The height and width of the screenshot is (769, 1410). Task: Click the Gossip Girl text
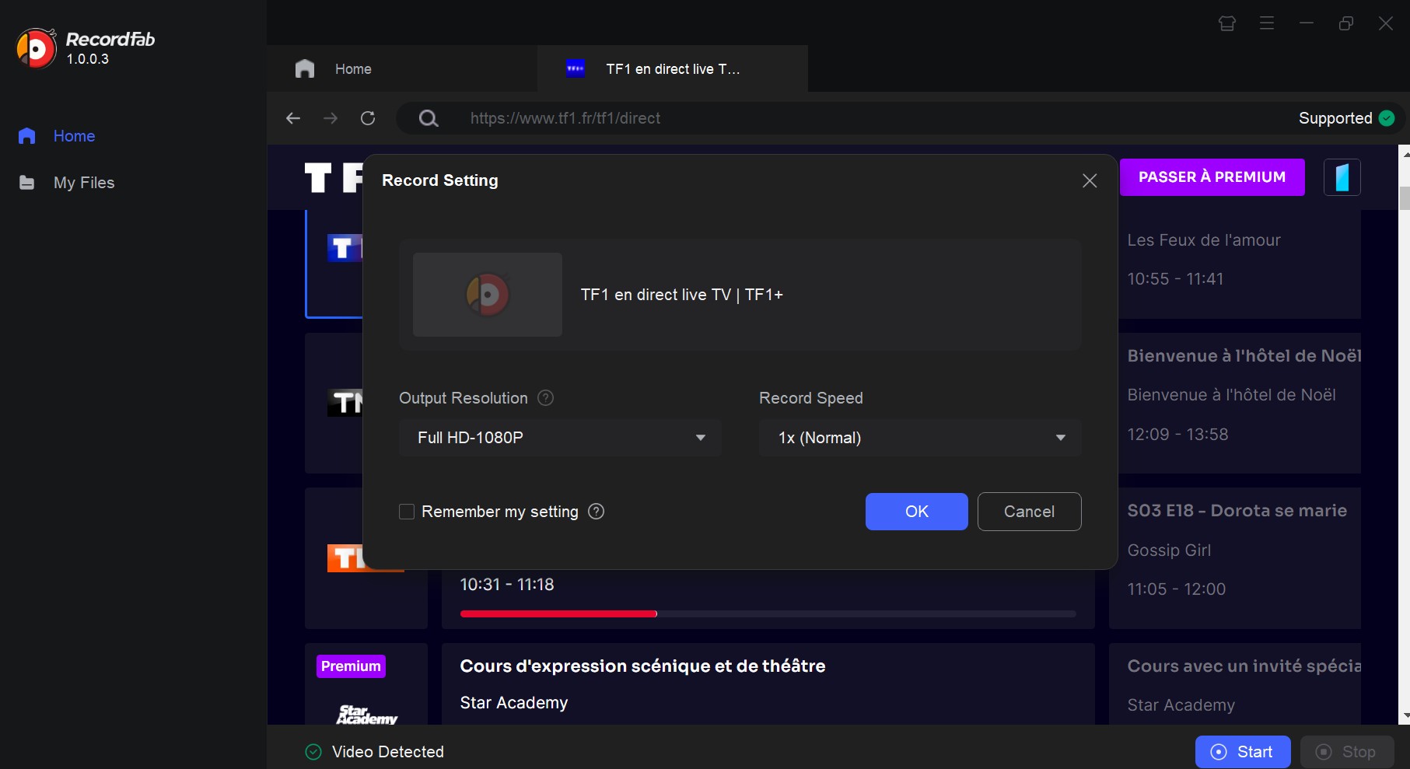1170,551
